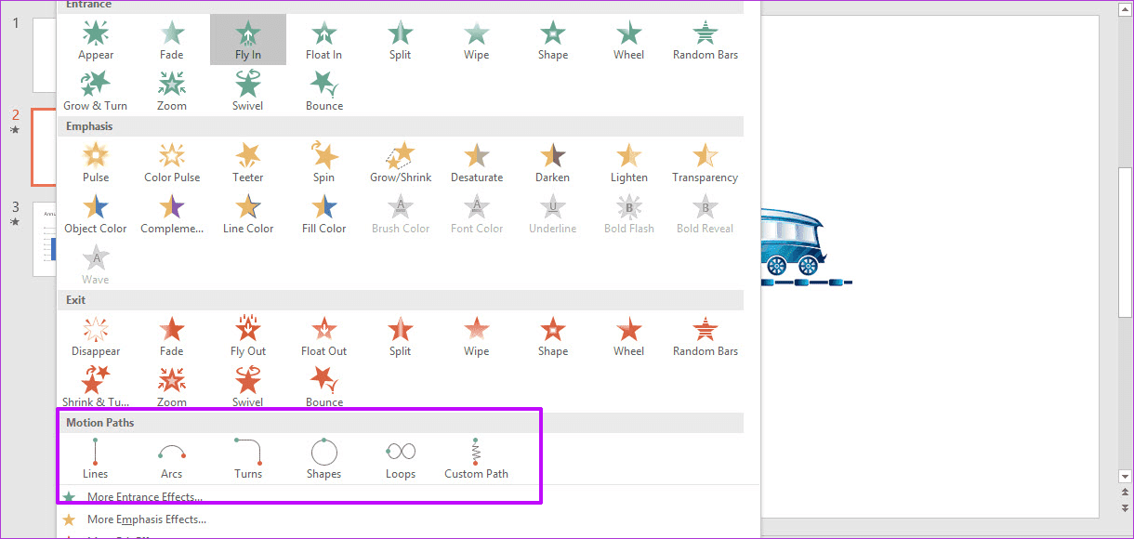Draw a Custom Path motion path

point(477,458)
